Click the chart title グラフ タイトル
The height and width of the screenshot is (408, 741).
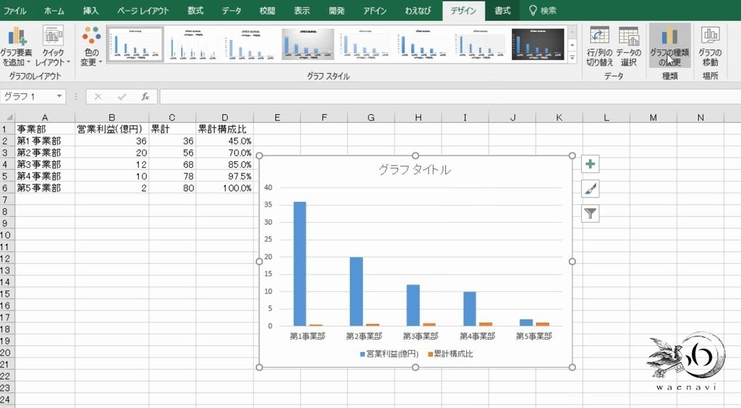click(415, 169)
